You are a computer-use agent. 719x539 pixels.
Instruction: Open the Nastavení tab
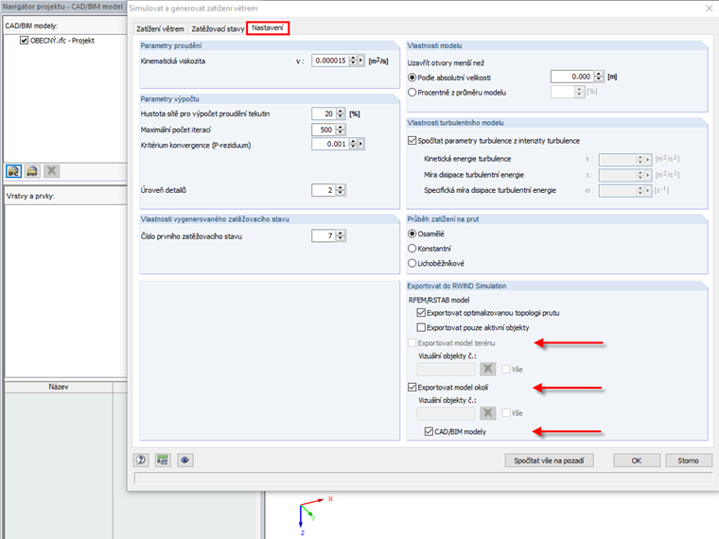point(268,28)
